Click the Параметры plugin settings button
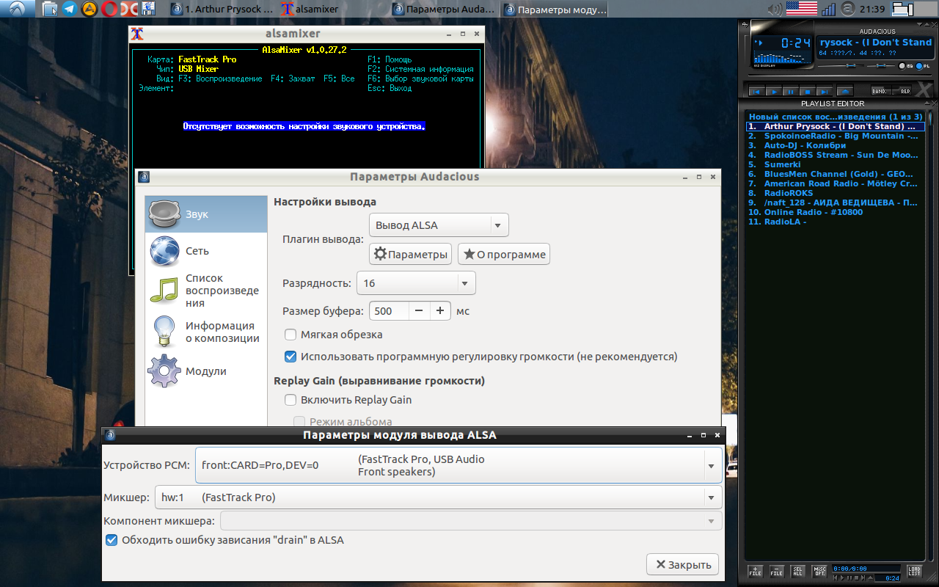 click(x=410, y=255)
